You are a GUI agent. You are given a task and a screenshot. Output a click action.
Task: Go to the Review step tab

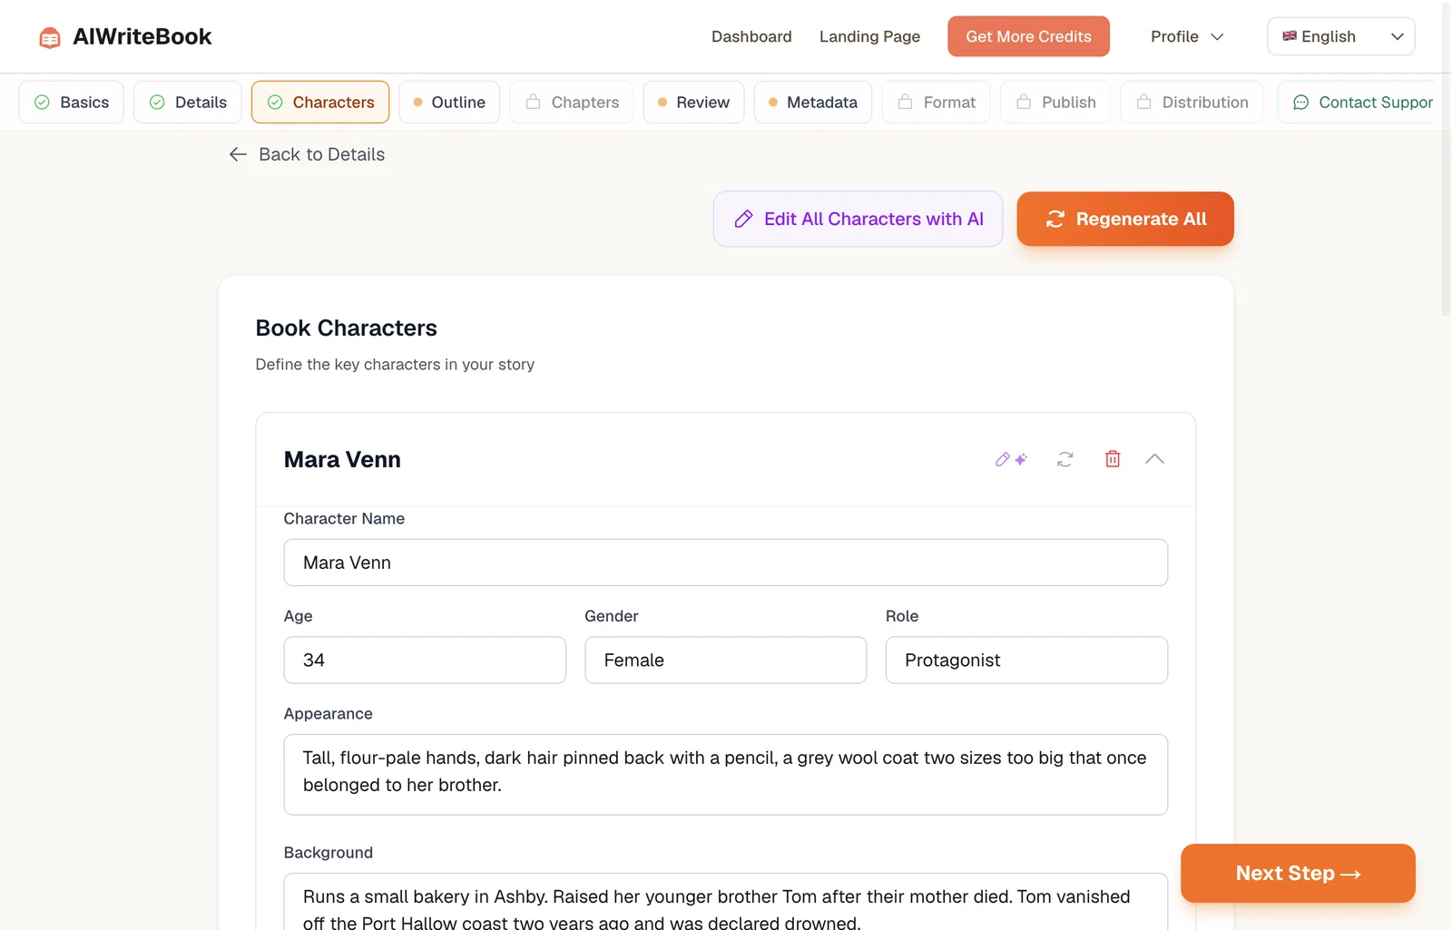(693, 103)
